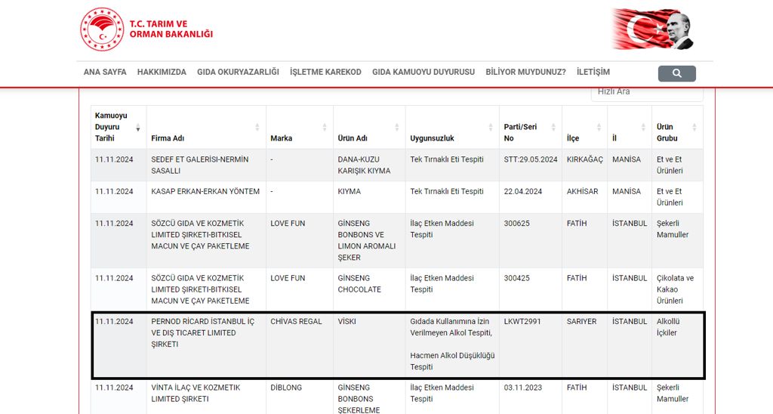The height and width of the screenshot is (414, 773).
Task: Select PERNOD RİCARD İSTANBUL firm cell
Action: coord(206,344)
